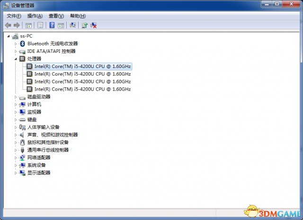Image resolution: width=303 pixels, height=220 pixels.
Task: Select the 键盘 keyboard category label
Action: 32,119
